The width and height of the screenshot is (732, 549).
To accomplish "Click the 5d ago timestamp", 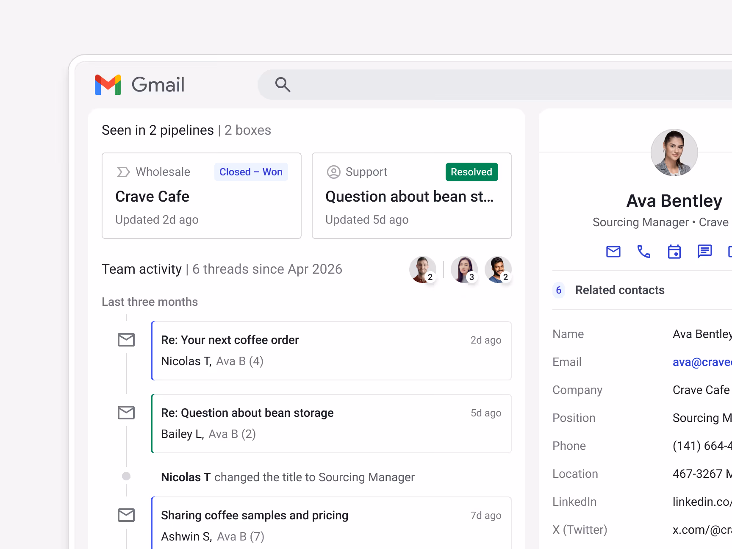I will pos(486,413).
